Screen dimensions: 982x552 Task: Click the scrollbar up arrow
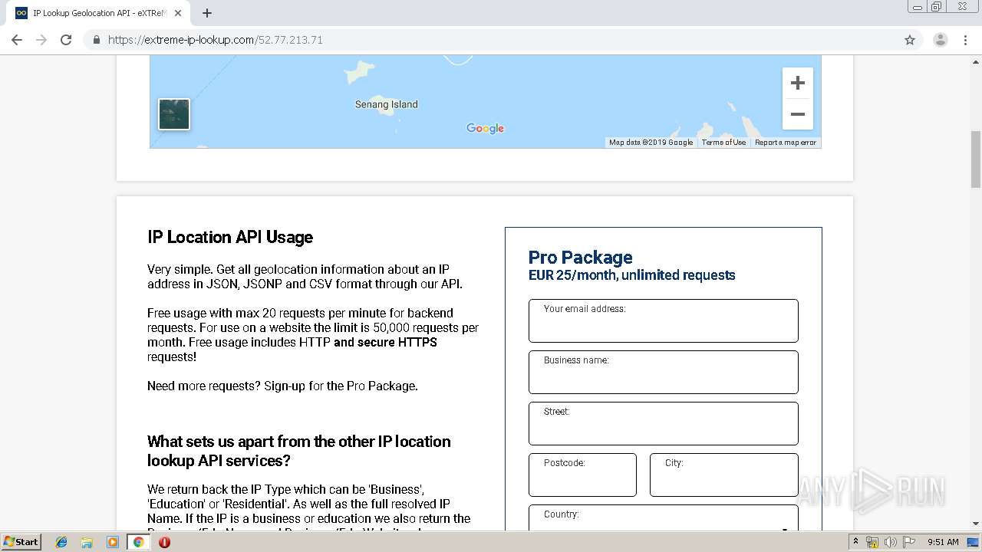point(975,61)
